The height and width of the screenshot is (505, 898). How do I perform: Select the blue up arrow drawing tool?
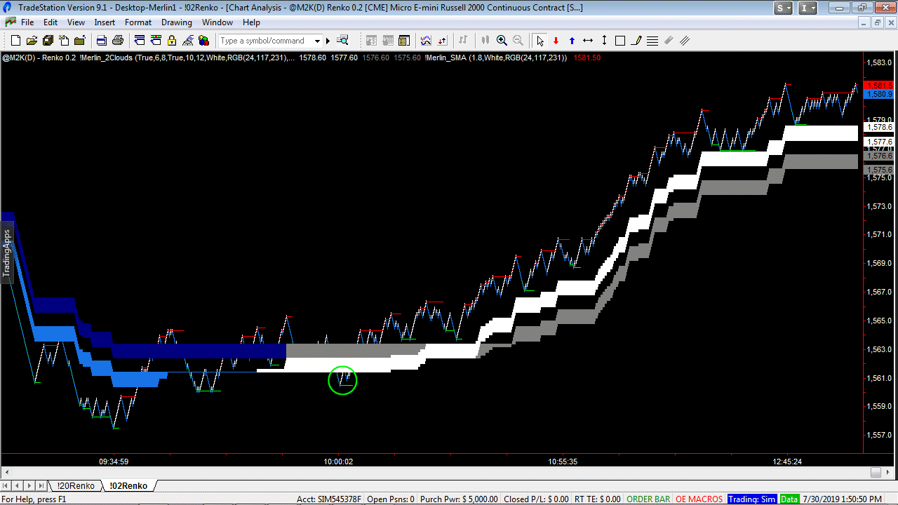pos(572,41)
